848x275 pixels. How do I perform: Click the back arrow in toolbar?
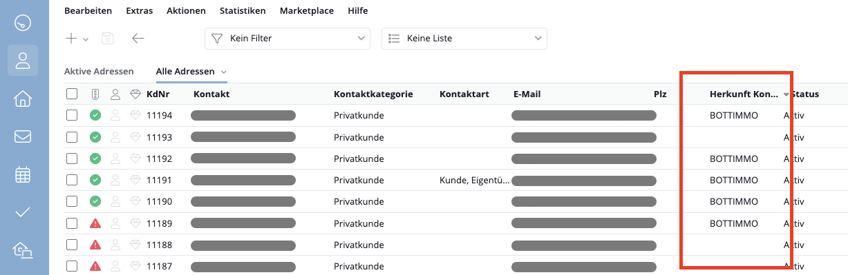click(138, 39)
